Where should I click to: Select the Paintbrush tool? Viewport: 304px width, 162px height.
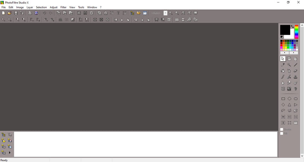[x=283, y=77]
